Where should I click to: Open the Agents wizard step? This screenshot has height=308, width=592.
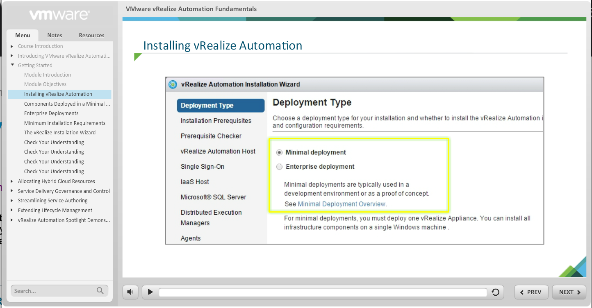pos(191,238)
